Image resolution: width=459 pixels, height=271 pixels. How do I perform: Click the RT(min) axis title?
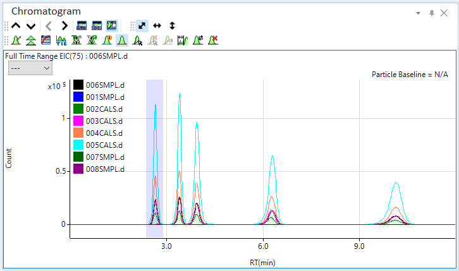262,263
